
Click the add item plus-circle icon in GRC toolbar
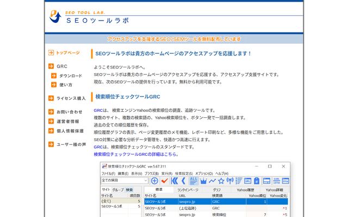pyautogui.click(x=154, y=181)
